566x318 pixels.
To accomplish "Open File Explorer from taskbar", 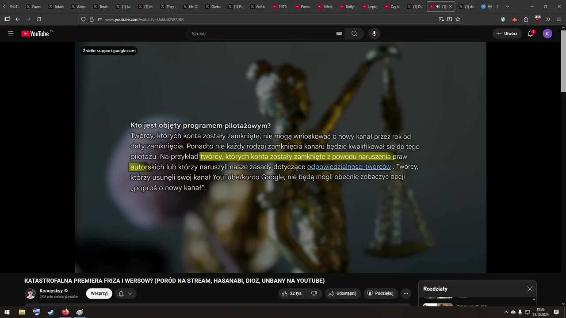I will coord(22,312).
